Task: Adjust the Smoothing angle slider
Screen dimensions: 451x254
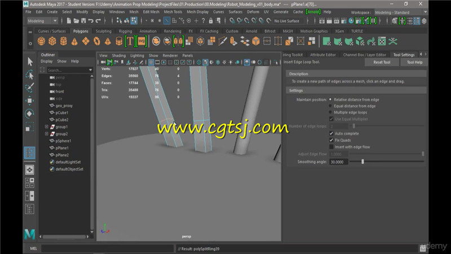Action: (x=362, y=162)
